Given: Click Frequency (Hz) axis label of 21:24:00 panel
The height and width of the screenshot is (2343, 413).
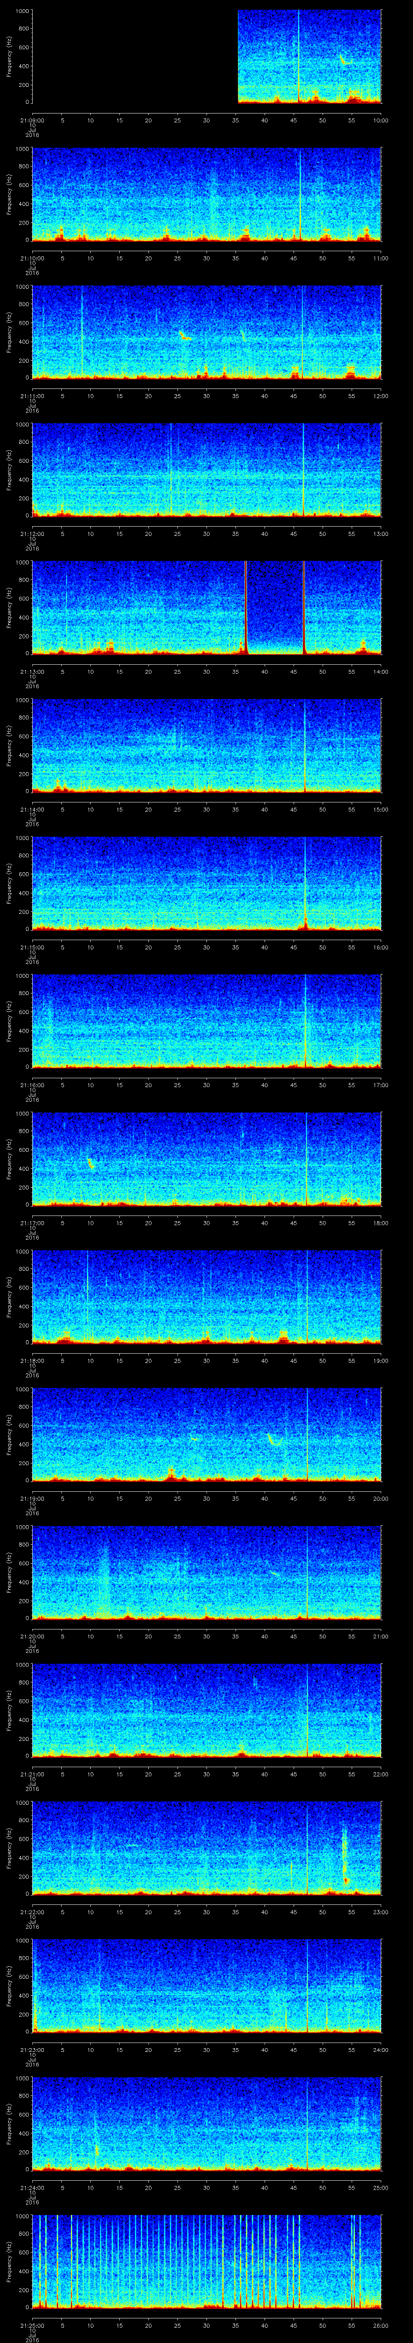Looking at the screenshot, I should tap(9, 2124).
